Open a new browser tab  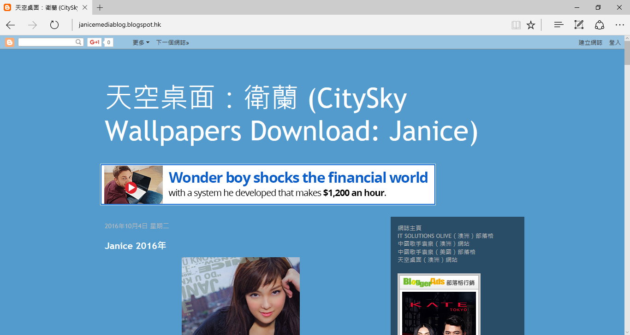pos(100,7)
